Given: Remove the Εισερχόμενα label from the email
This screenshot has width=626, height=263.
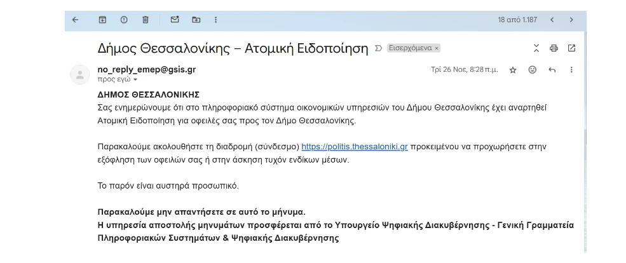Looking at the screenshot, I should [437, 48].
